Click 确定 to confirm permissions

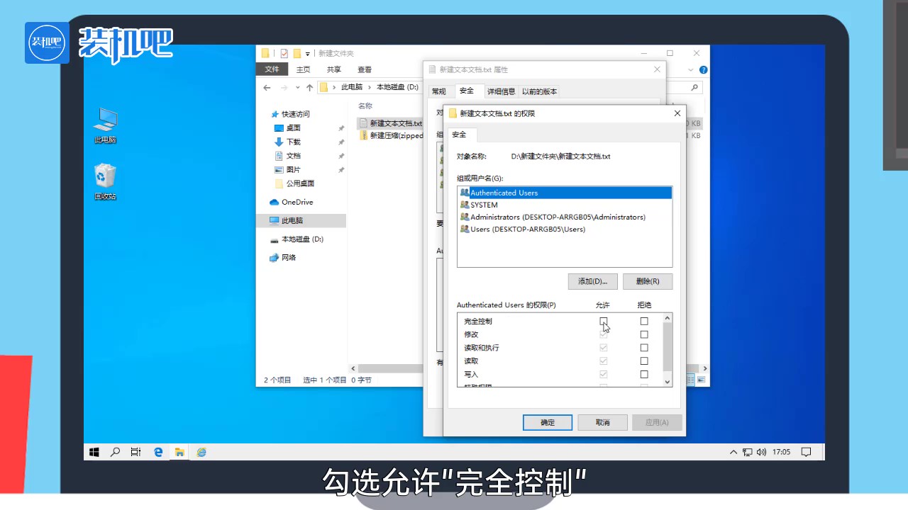coord(547,422)
